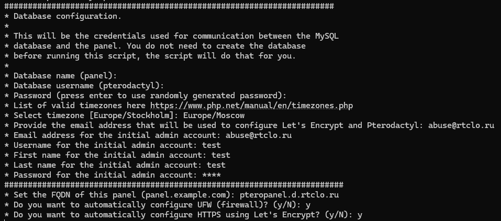Click the masked admin password asterisks
Screen dimensions: 501x221
[211, 175]
